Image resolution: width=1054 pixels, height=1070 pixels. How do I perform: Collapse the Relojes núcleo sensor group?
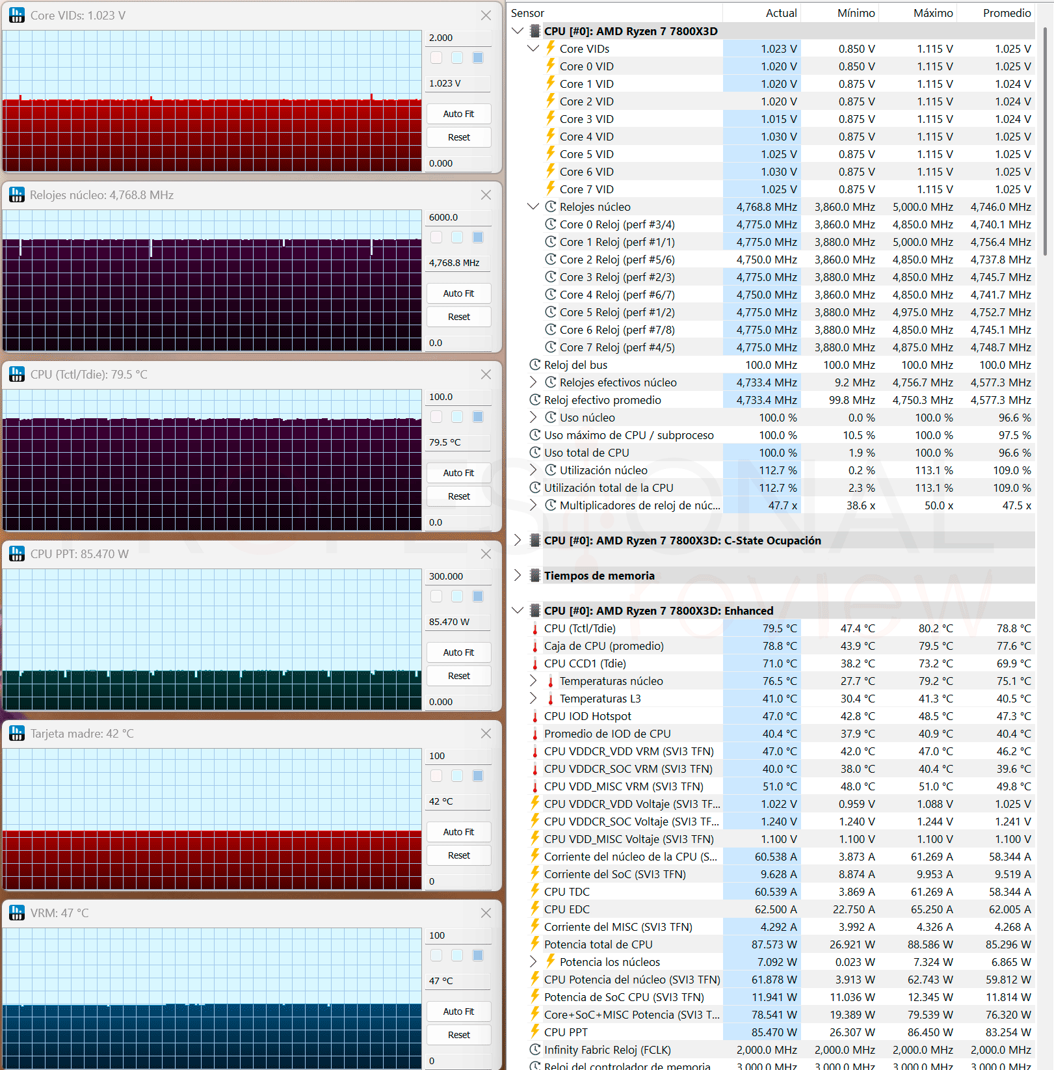tap(533, 206)
